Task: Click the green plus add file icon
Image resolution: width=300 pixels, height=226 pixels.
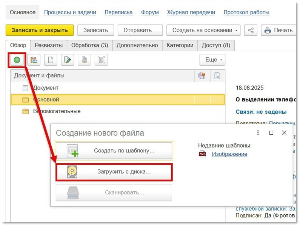Action: (x=17, y=60)
